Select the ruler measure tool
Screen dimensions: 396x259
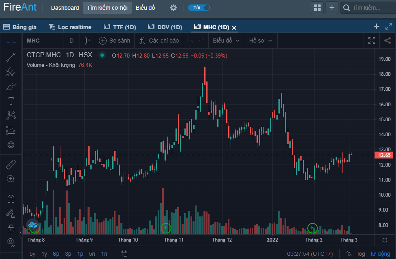click(x=11, y=165)
